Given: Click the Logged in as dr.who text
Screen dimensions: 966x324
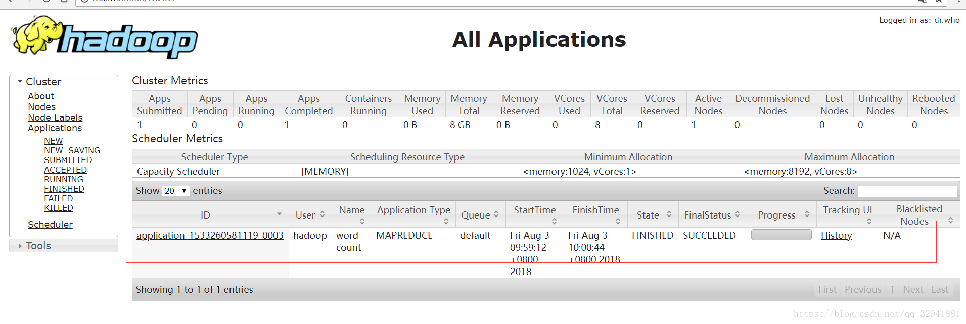Looking at the screenshot, I should pyautogui.click(x=919, y=20).
